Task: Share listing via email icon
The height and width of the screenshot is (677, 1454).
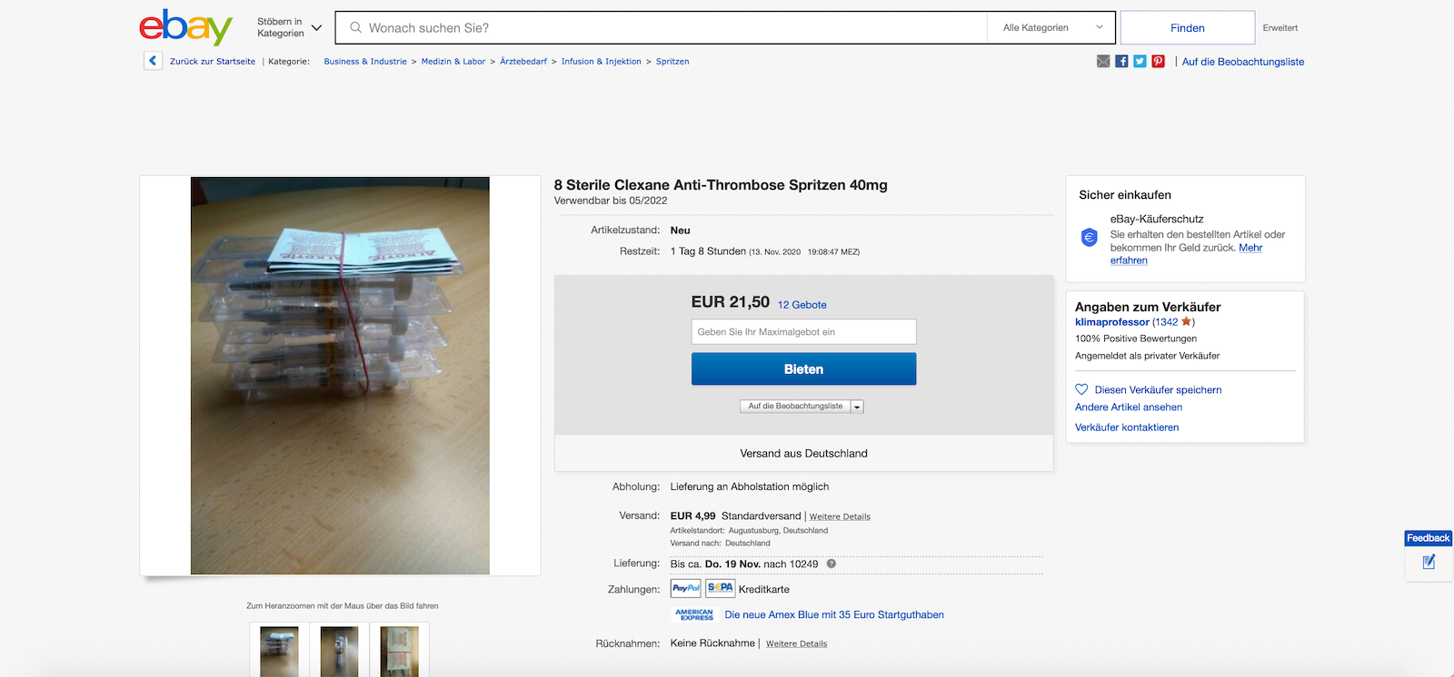Action: coord(1103,62)
